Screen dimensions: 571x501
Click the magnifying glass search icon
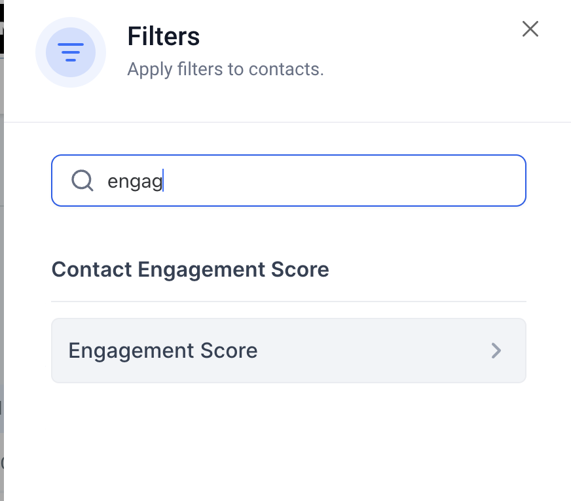(x=83, y=180)
